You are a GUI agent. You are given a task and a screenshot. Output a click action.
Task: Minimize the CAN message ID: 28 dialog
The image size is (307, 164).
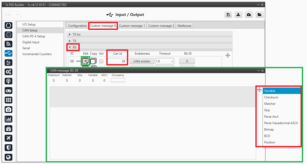[259, 71]
